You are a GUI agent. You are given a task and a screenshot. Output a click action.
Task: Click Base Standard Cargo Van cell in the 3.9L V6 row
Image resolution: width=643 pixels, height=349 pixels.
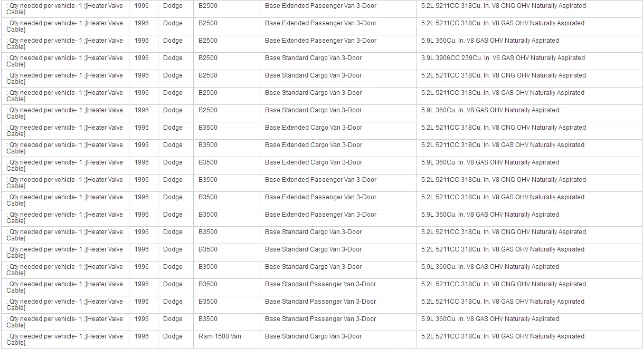click(338, 61)
